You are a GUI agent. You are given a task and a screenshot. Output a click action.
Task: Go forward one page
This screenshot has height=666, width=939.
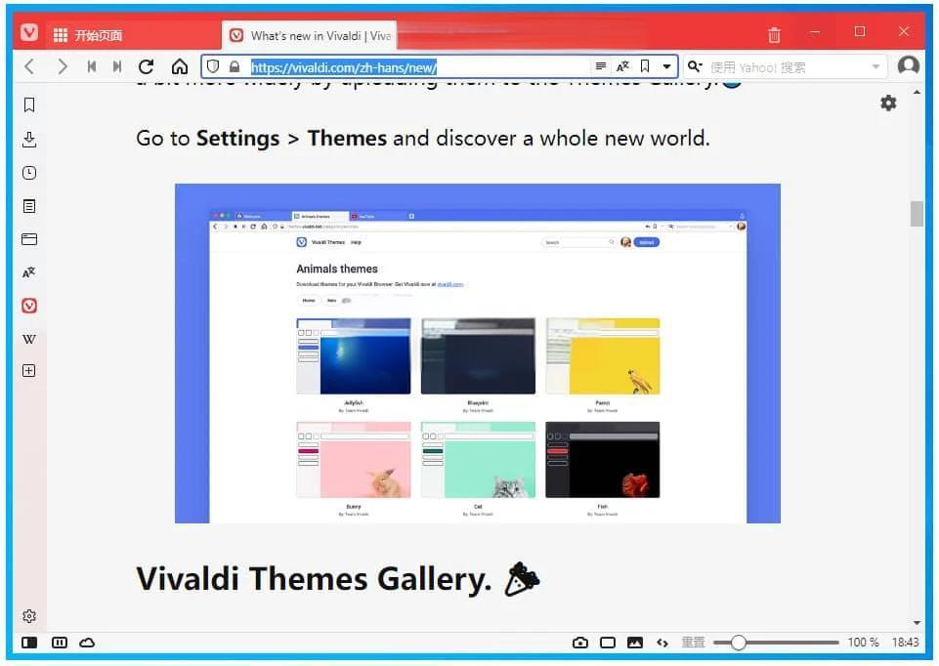[63, 66]
